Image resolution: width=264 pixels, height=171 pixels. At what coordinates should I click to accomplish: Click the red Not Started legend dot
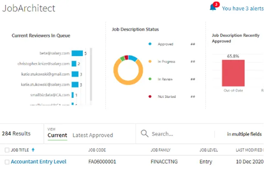150,96
